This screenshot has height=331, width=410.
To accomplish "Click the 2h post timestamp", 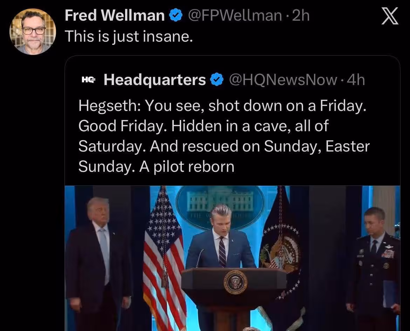I will tap(301, 15).
